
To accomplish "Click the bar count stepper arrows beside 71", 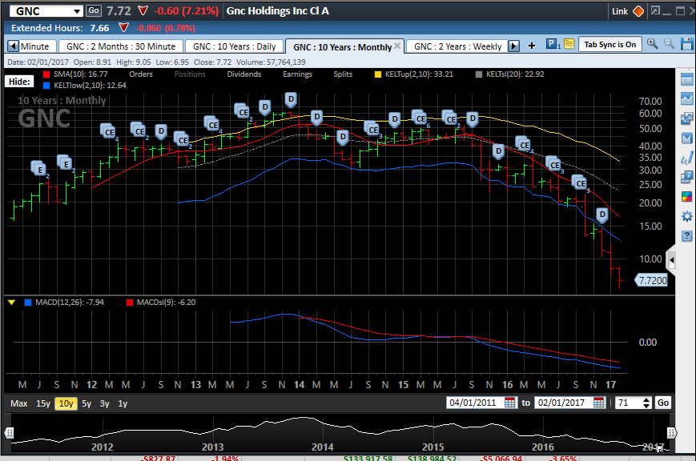I will (646, 403).
